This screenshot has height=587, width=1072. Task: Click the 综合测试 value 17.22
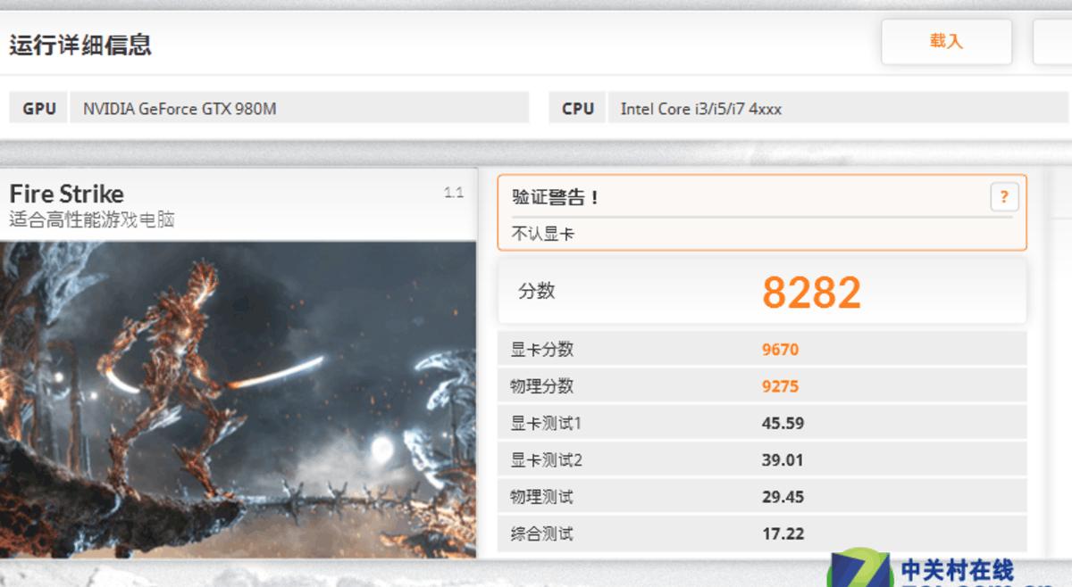(x=783, y=534)
